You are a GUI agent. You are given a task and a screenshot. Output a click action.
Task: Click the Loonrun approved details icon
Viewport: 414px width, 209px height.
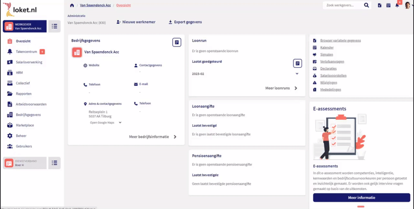[298, 63]
